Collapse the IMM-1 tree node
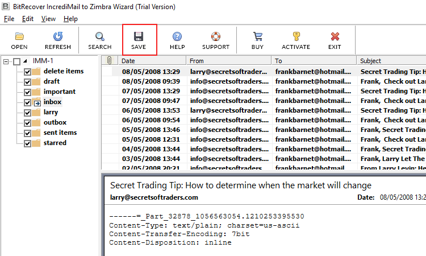 [x=6, y=61]
